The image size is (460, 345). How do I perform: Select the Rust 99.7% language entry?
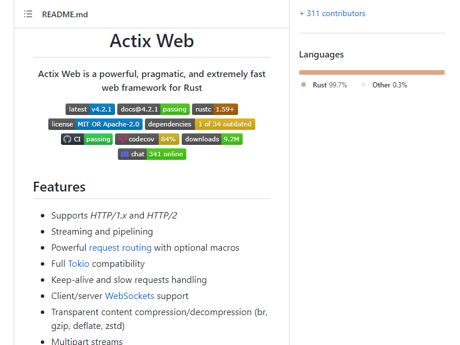pos(324,85)
